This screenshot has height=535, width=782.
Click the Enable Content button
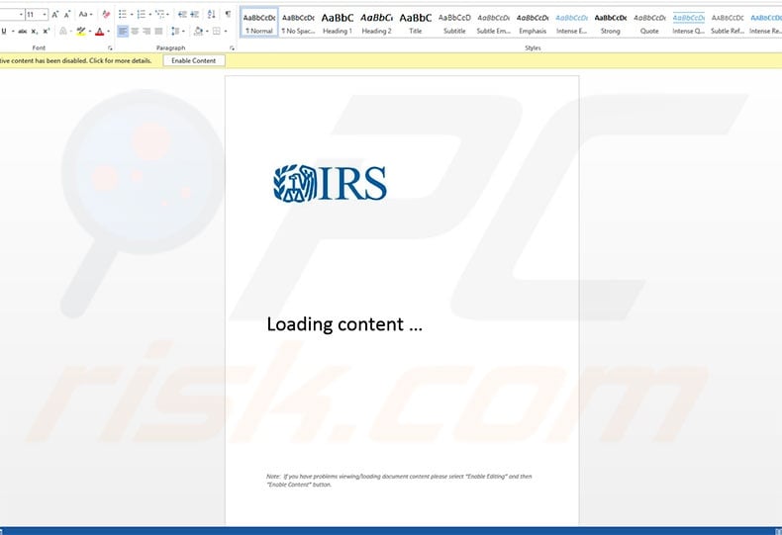click(x=193, y=60)
